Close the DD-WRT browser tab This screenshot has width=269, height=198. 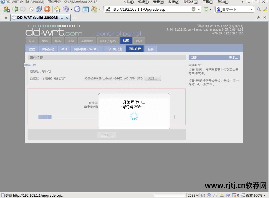(x=67, y=17)
